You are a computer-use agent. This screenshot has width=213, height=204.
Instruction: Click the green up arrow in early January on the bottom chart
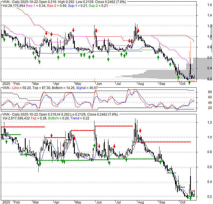click(x=6, y=142)
